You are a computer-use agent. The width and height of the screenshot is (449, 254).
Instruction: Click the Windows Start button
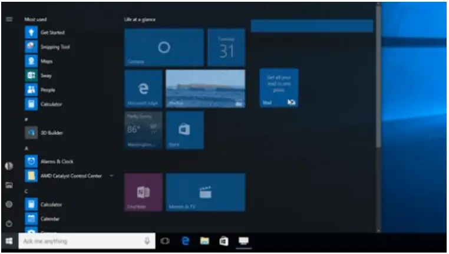click(x=9, y=241)
